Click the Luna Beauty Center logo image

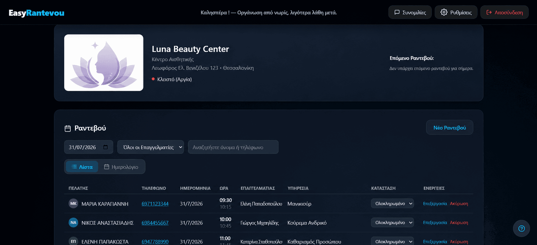click(104, 63)
